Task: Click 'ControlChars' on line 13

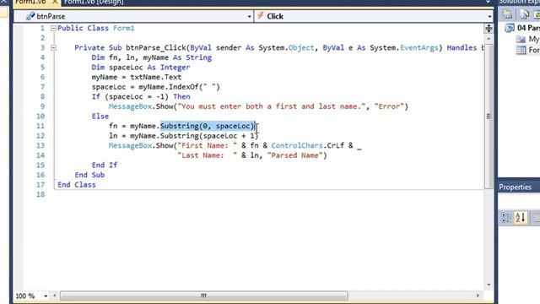Action: pos(297,145)
